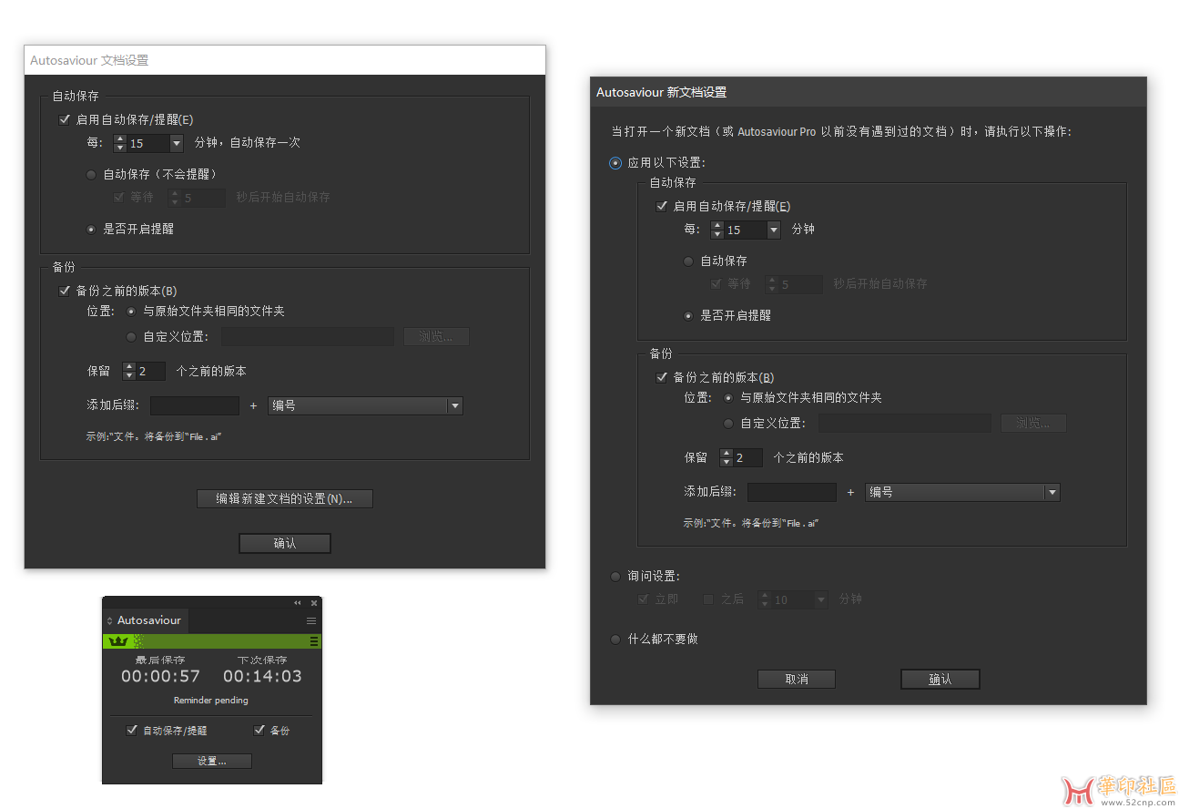The width and height of the screenshot is (1179, 809).
Task: Click the crown icon in green bar
Action: pyautogui.click(x=118, y=641)
